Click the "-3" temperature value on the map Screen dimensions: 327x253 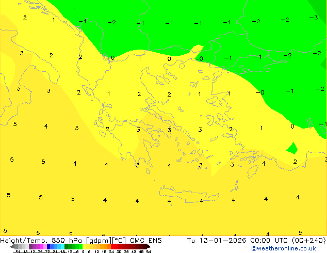(314, 18)
